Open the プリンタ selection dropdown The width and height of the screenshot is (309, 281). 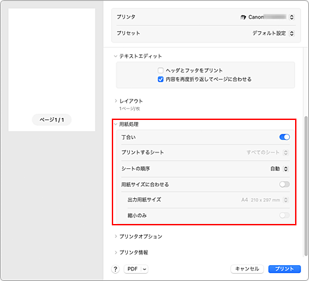pyautogui.click(x=292, y=17)
